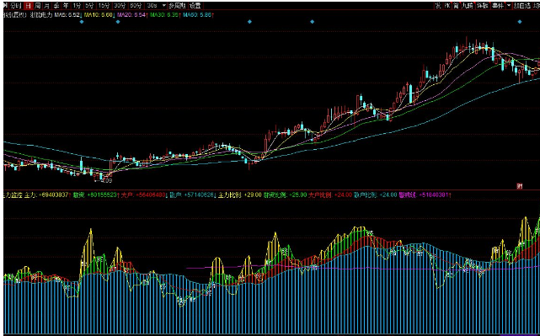Select the 年 yearly period
Image resolution: width=540 pixels, height=336 pixels.
pyautogui.click(x=66, y=6)
